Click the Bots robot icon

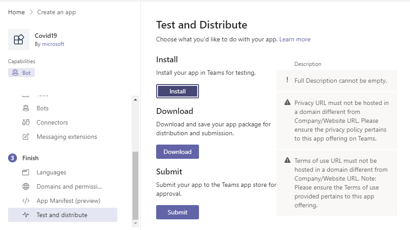click(26, 108)
